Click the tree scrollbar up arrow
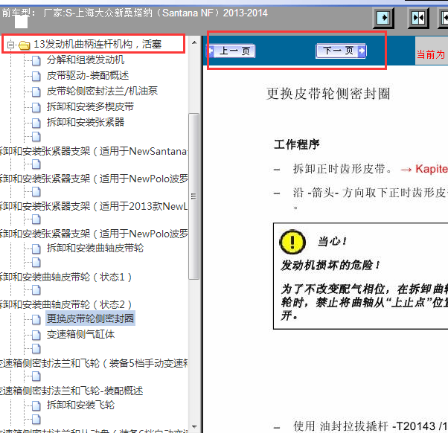Screen dimensions: 448x433 [x=194, y=43]
